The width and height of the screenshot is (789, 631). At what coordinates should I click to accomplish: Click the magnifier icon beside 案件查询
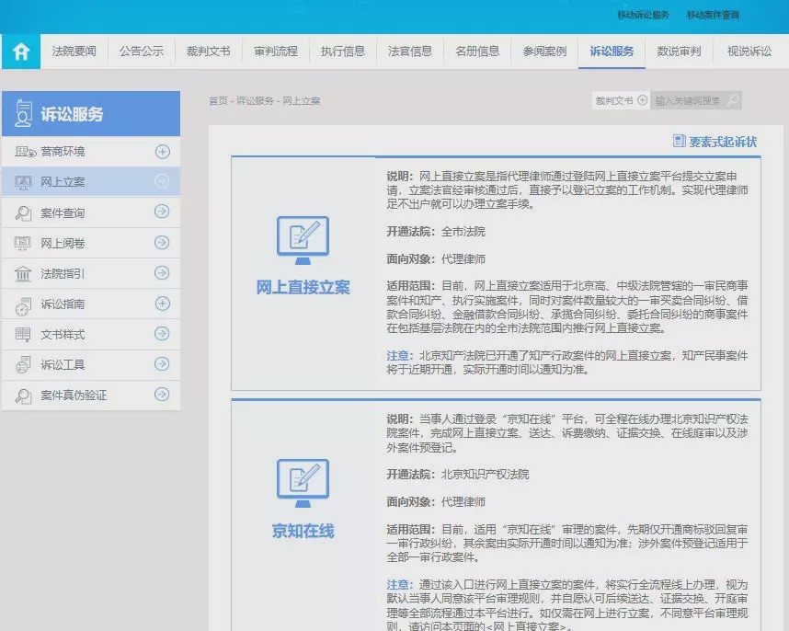pyautogui.click(x=23, y=213)
